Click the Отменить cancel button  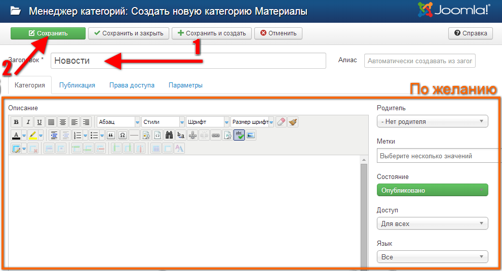click(278, 33)
